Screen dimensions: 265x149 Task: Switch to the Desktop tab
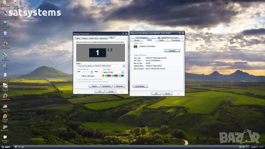click(84, 38)
